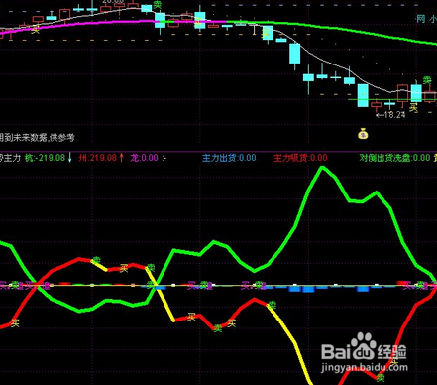This screenshot has width=437, height=385.
Task: Click the blue 主力出货:0.00 label
Action: click(x=229, y=158)
